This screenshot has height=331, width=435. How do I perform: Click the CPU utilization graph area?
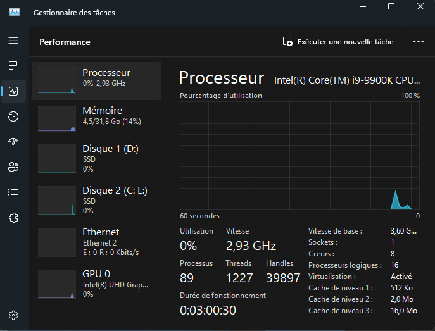299,155
